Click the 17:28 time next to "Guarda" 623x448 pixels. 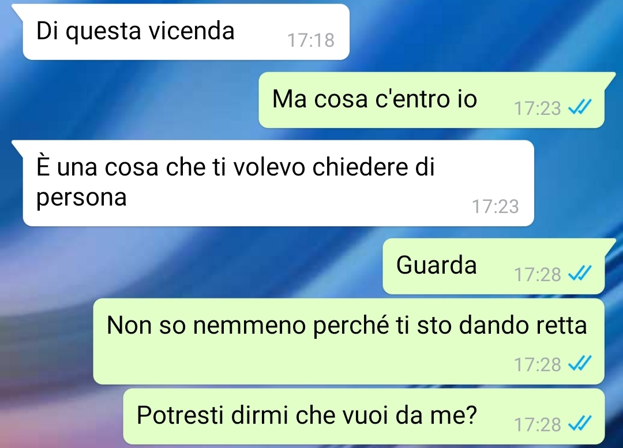coord(537,274)
